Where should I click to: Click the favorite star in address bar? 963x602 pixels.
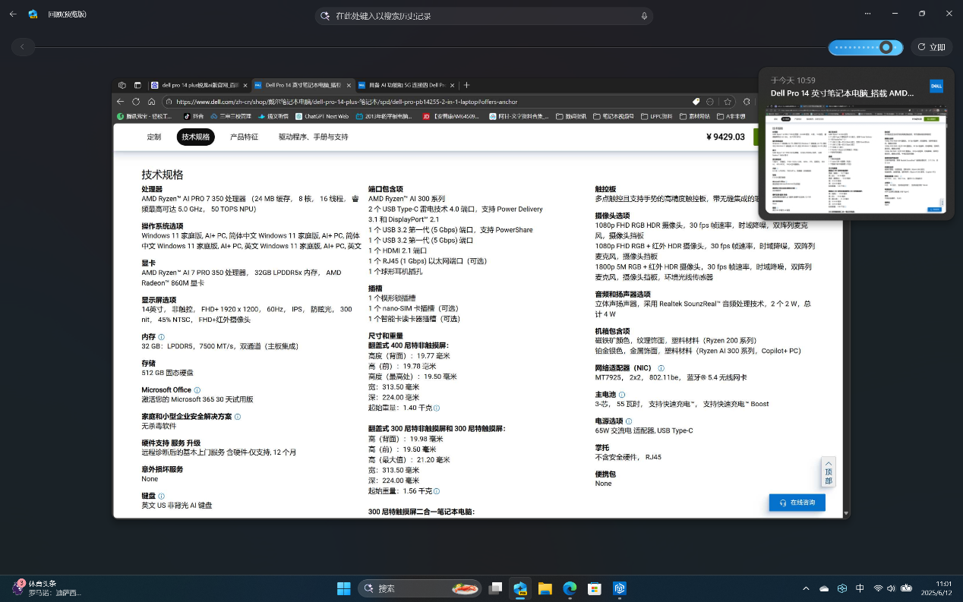728,102
